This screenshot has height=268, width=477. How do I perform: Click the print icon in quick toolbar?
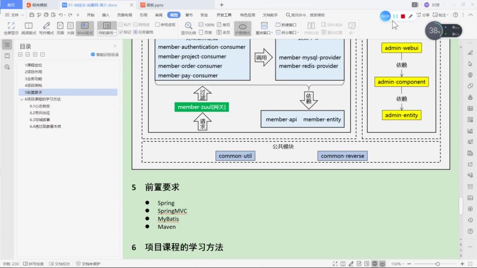click(46, 15)
